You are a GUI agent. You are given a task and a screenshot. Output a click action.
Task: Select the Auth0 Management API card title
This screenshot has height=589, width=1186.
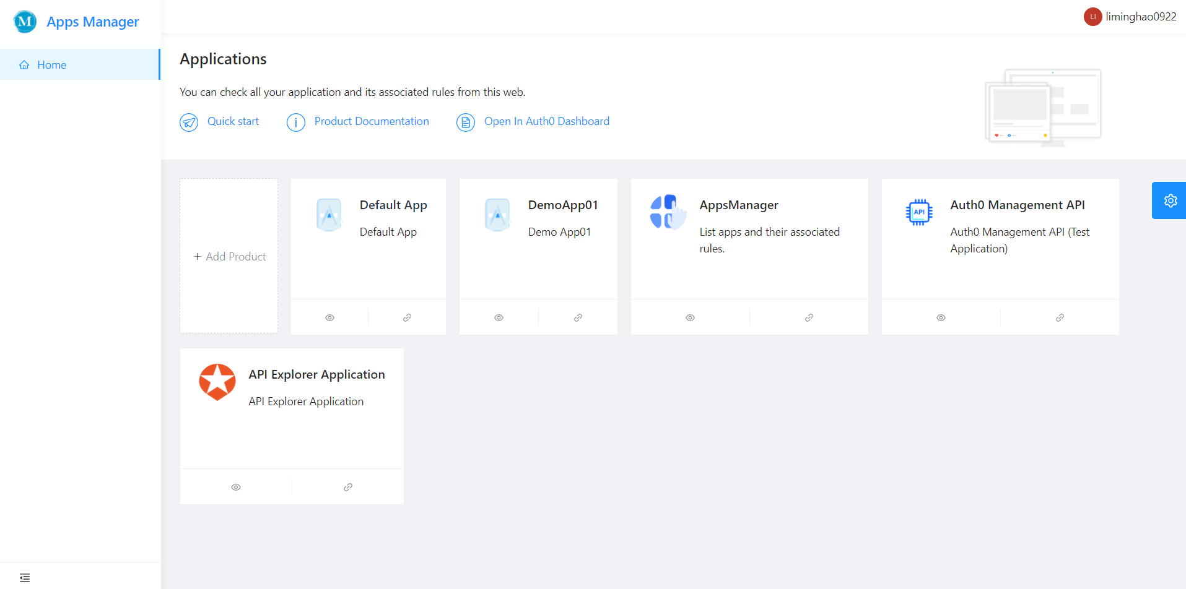[1018, 205]
